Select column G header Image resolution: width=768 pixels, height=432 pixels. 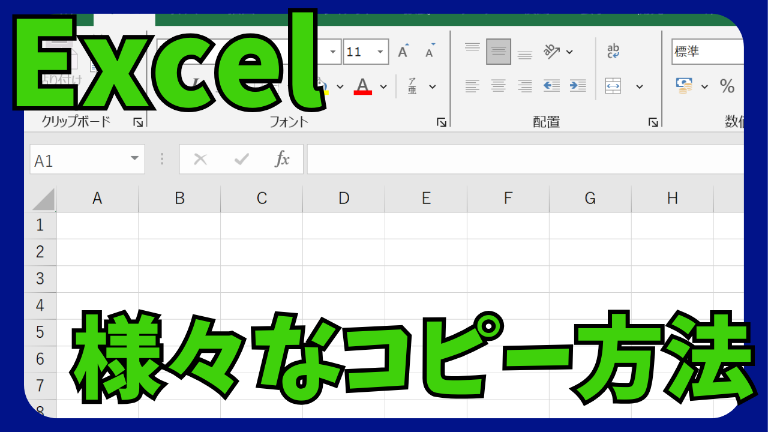pyautogui.click(x=590, y=199)
